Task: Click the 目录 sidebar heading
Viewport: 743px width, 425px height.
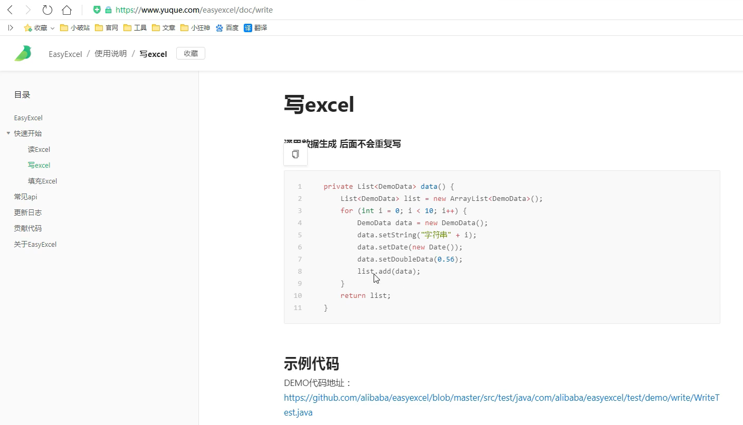Action: tap(22, 95)
